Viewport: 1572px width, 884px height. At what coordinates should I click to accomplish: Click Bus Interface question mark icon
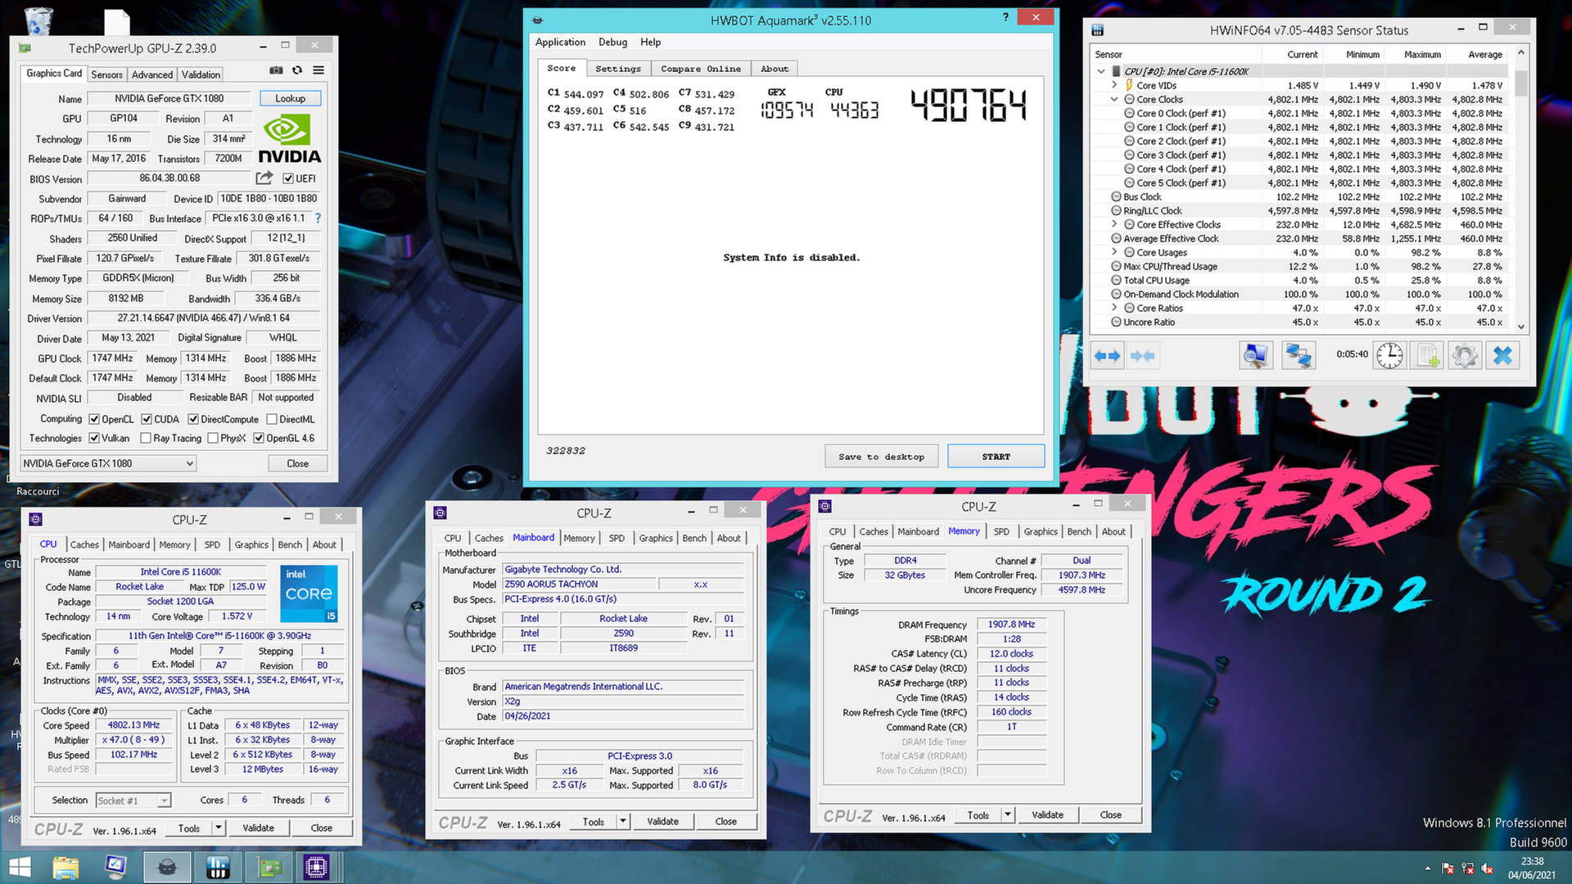pos(318,219)
